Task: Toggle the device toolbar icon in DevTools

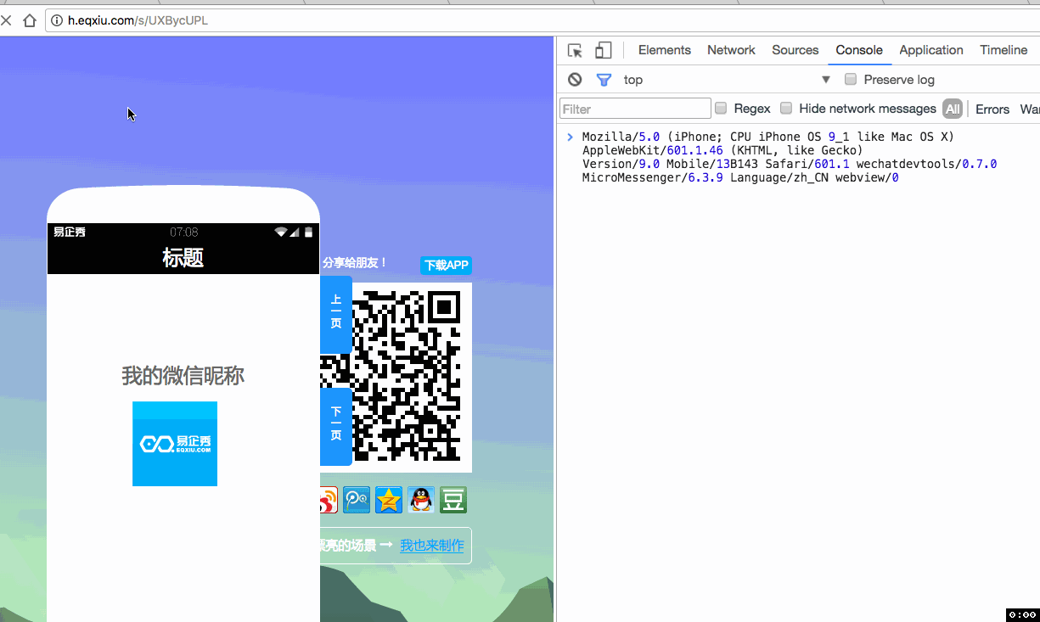Action: 603,51
